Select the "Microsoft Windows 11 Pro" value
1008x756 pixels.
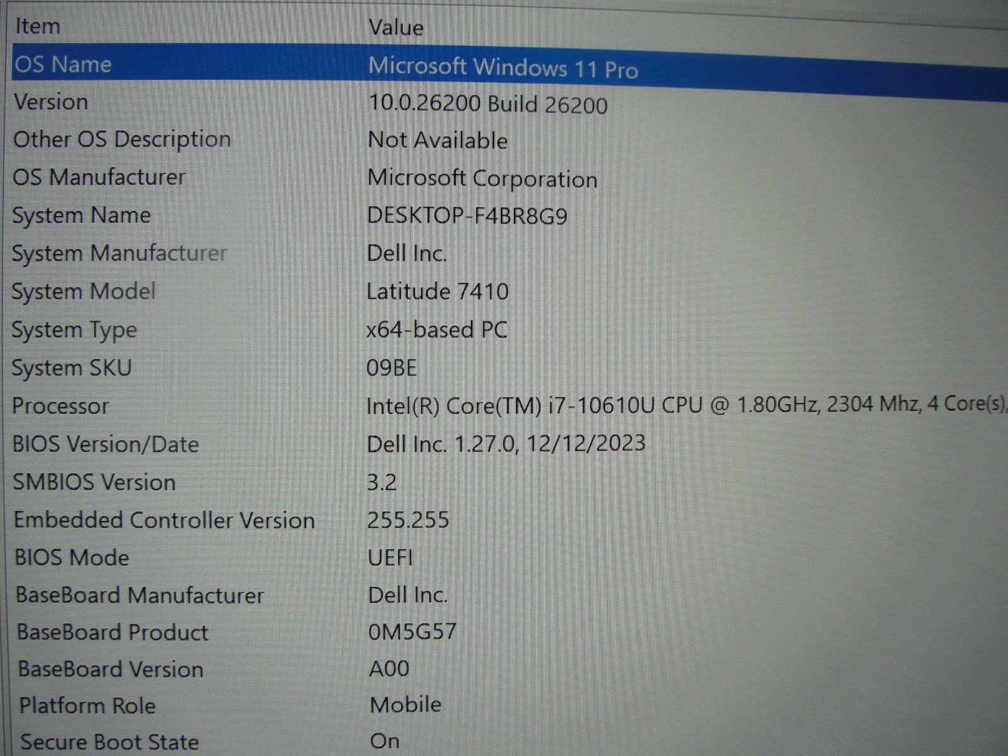pos(503,67)
